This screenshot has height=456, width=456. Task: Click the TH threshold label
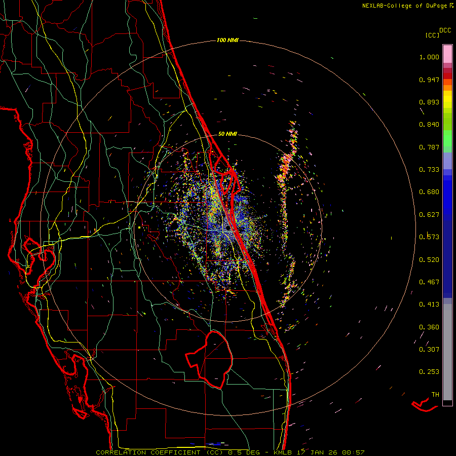(435, 395)
